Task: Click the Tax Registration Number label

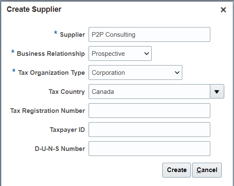Action: [x=47, y=111]
